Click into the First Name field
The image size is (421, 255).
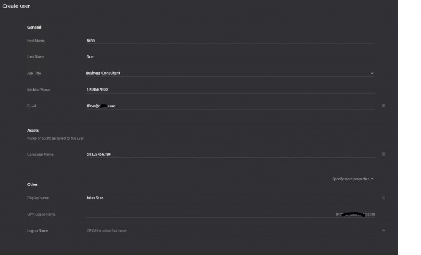tap(228, 41)
